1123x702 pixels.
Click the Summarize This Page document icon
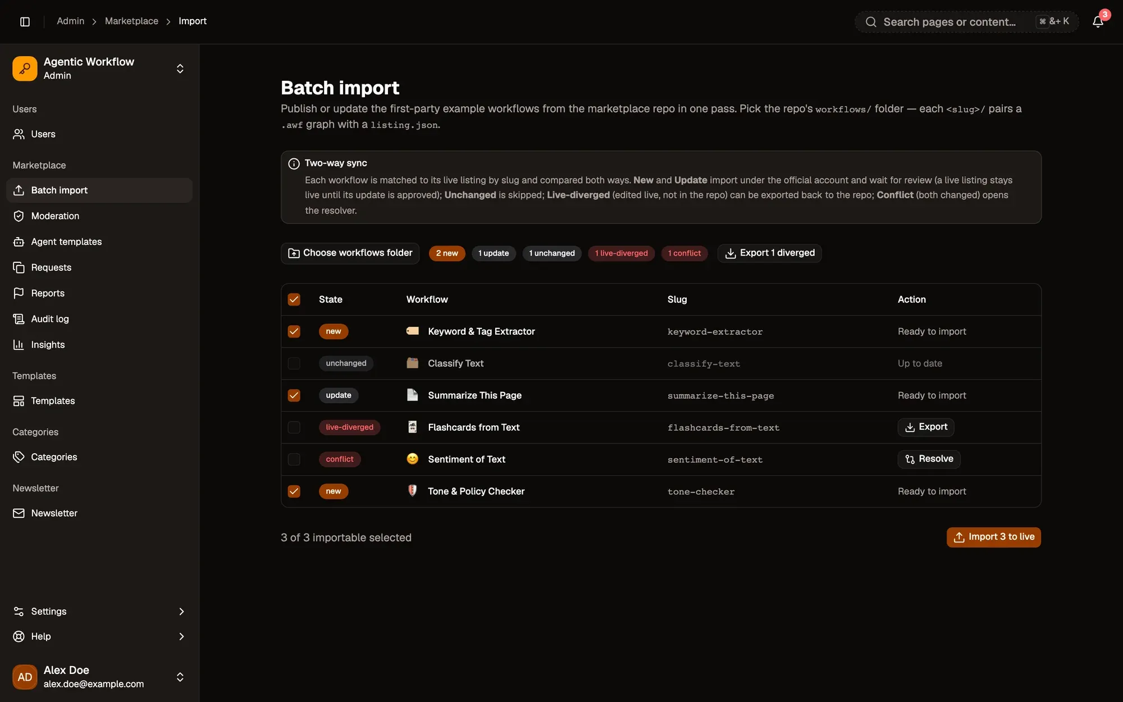point(412,395)
